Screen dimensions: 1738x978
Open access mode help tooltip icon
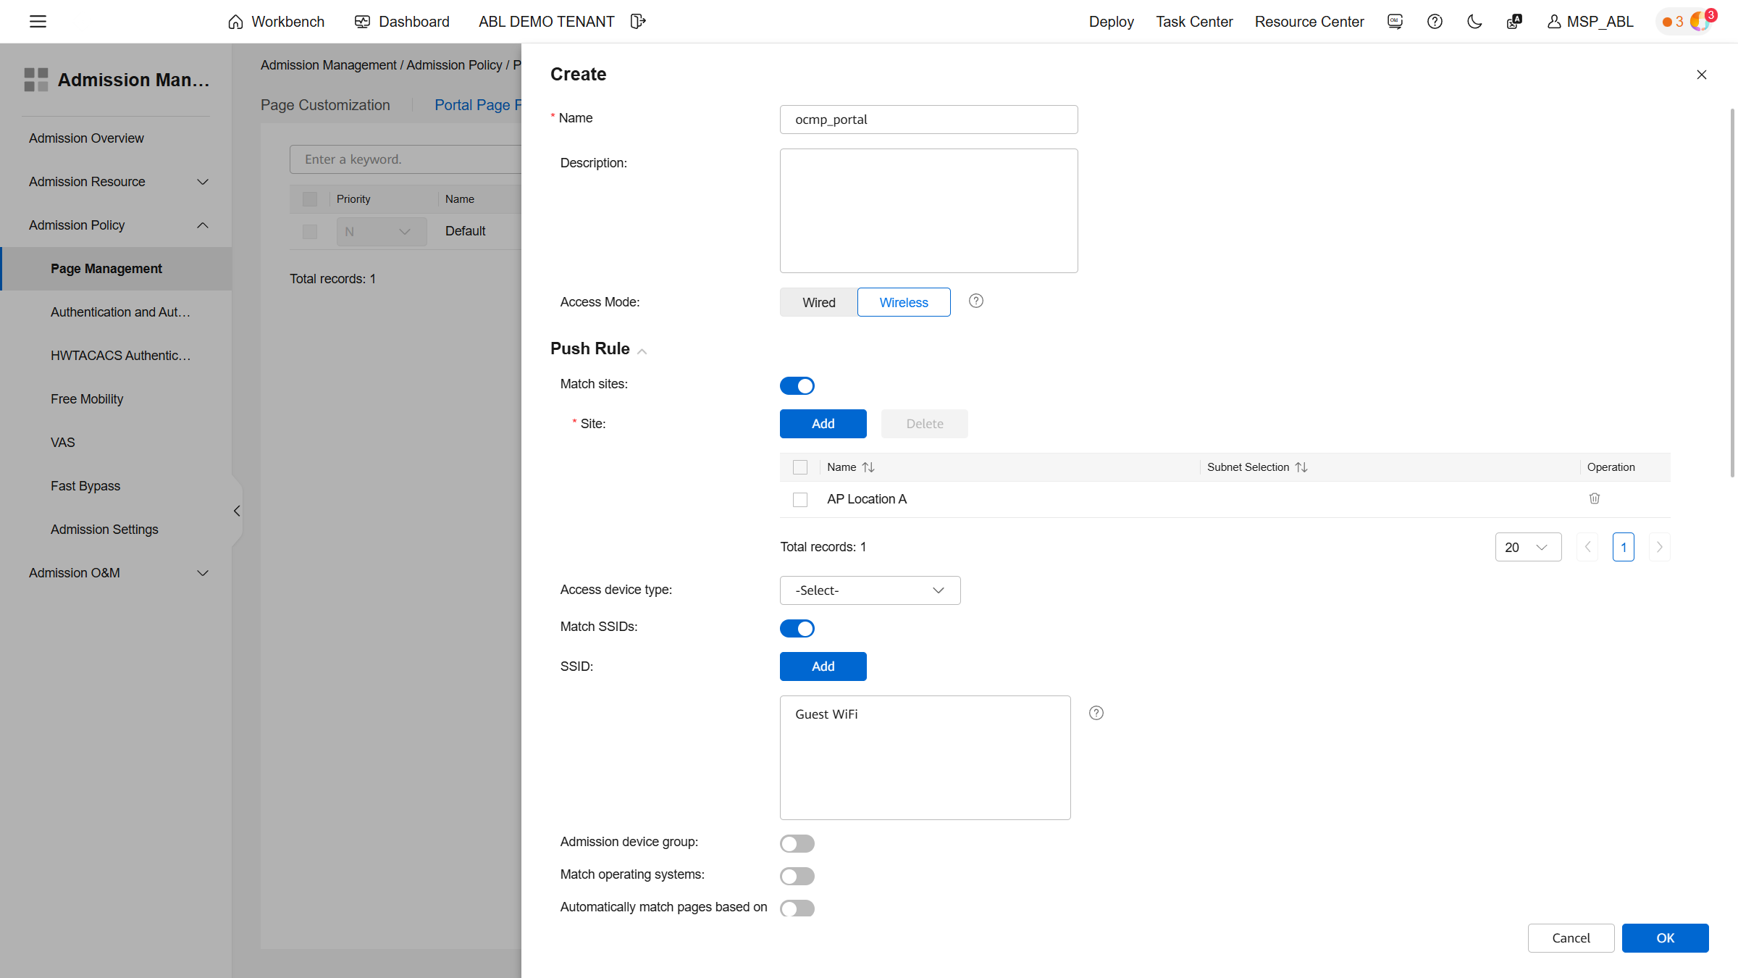(975, 301)
